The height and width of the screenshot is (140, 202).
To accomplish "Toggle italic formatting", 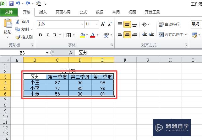I will [x=47, y=35].
